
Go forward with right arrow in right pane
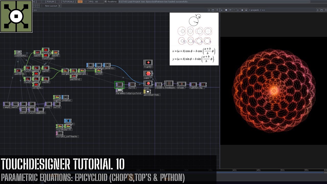click(234, 10)
